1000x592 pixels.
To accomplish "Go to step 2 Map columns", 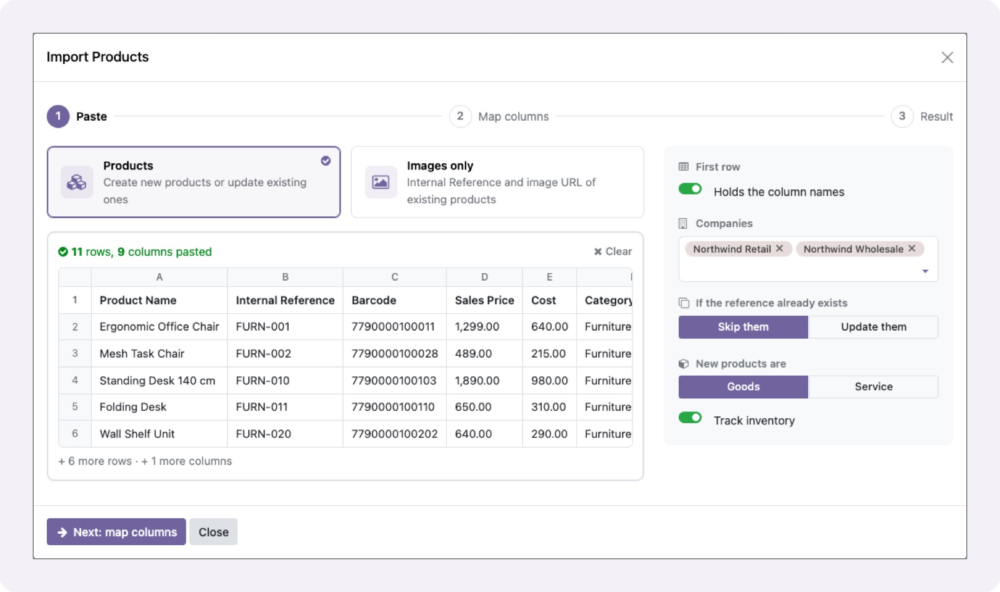I will 499,116.
